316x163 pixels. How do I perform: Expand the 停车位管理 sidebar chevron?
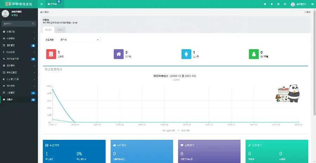coord(34,72)
